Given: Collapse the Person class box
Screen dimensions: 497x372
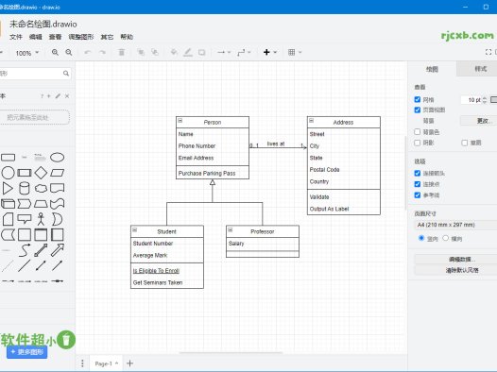Looking at the screenshot, I should 180,120.
